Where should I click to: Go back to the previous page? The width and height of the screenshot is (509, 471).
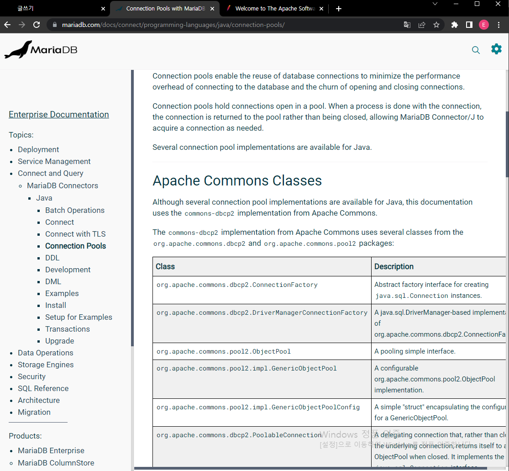pos(7,25)
